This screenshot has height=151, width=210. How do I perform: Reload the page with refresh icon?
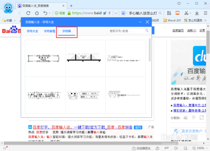coord(28,13)
